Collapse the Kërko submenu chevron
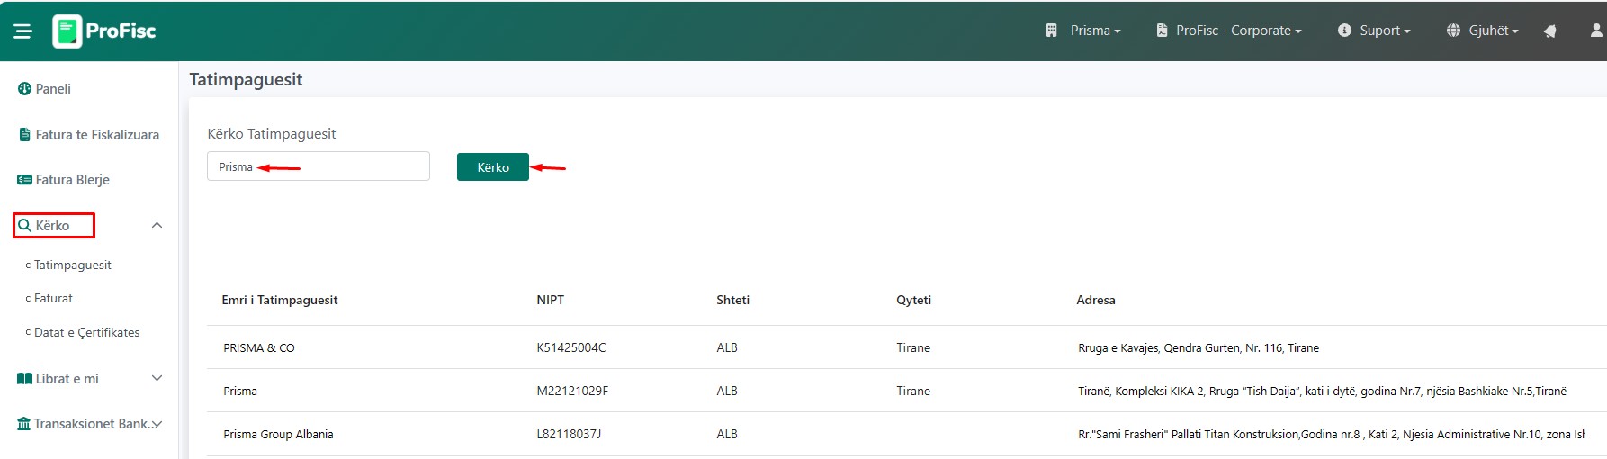The image size is (1607, 459). [x=157, y=226]
